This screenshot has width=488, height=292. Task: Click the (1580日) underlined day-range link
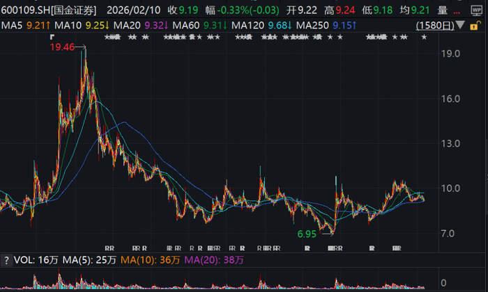(435, 26)
